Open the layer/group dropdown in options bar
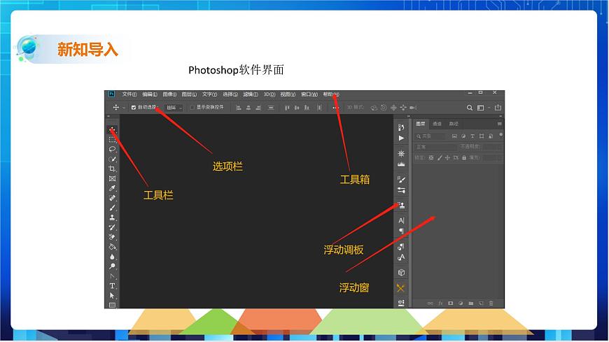This screenshot has width=609, height=342. tap(174, 108)
